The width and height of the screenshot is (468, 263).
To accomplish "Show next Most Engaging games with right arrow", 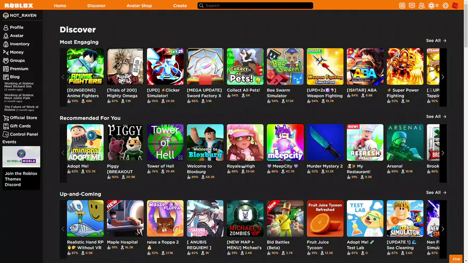I will [x=443, y=77].
